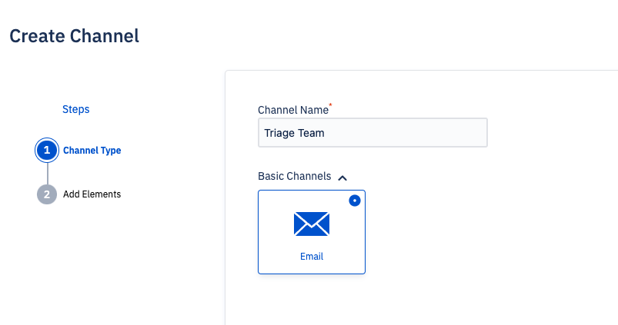
Task: Click the Email card label text
Action: [312, 256]
